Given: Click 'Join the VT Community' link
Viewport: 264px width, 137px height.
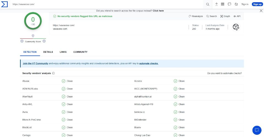Looking at the screenshot, I should pyautogui.click(x=35, y=63).
